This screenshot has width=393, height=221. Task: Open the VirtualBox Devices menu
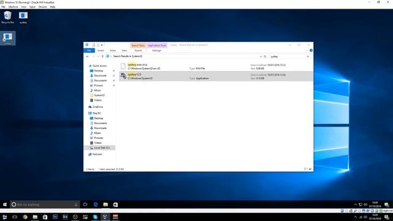click(42, 7)
